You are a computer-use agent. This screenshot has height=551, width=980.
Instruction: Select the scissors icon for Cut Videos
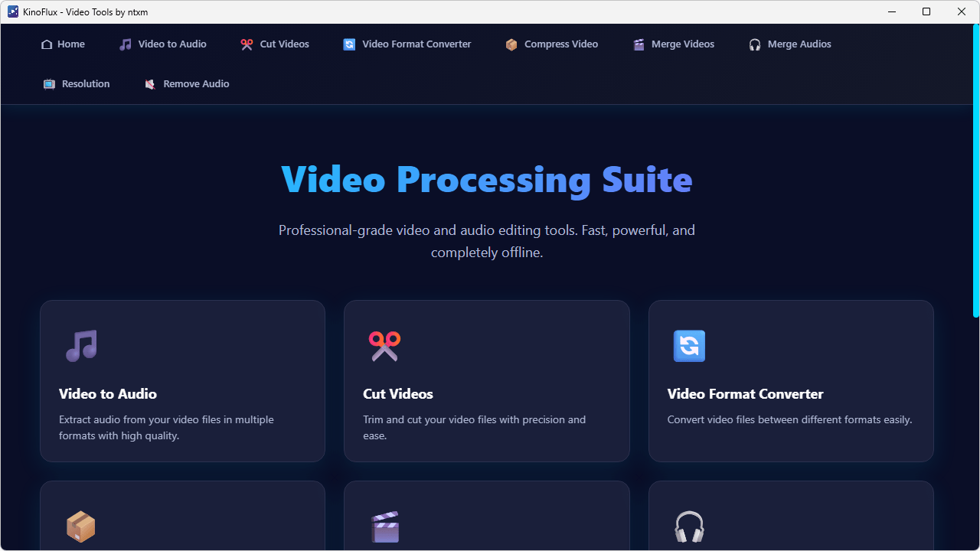(384, 346)
